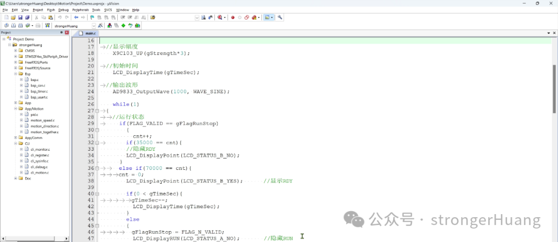The height and width of the screenshot is (242, 558).
Task: Open the debug icon dropdown arrow
Action: point(225,17)
